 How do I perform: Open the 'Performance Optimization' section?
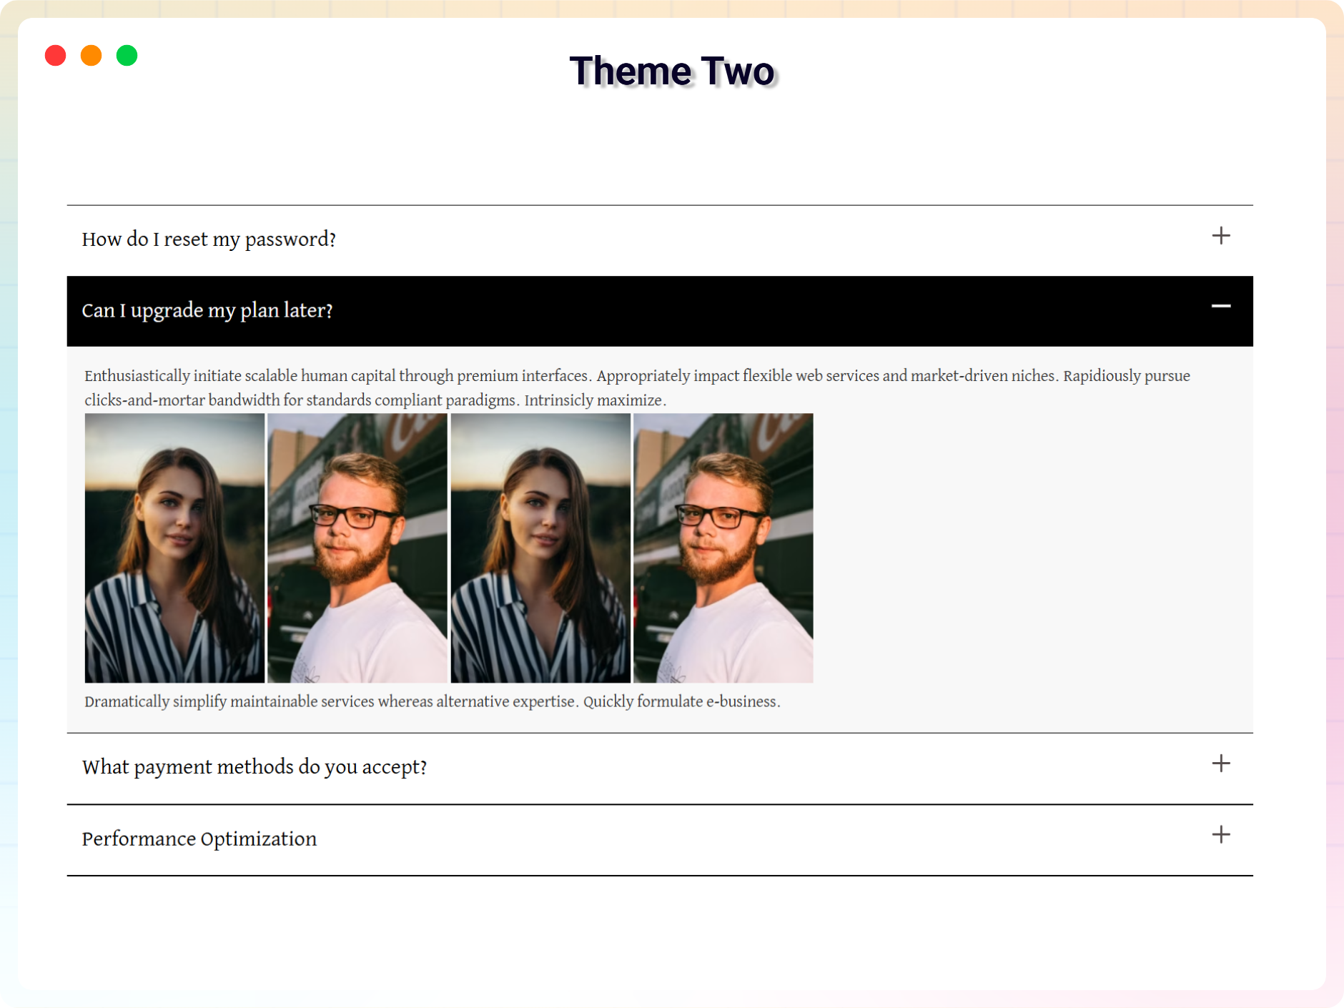tap(199, 839)
